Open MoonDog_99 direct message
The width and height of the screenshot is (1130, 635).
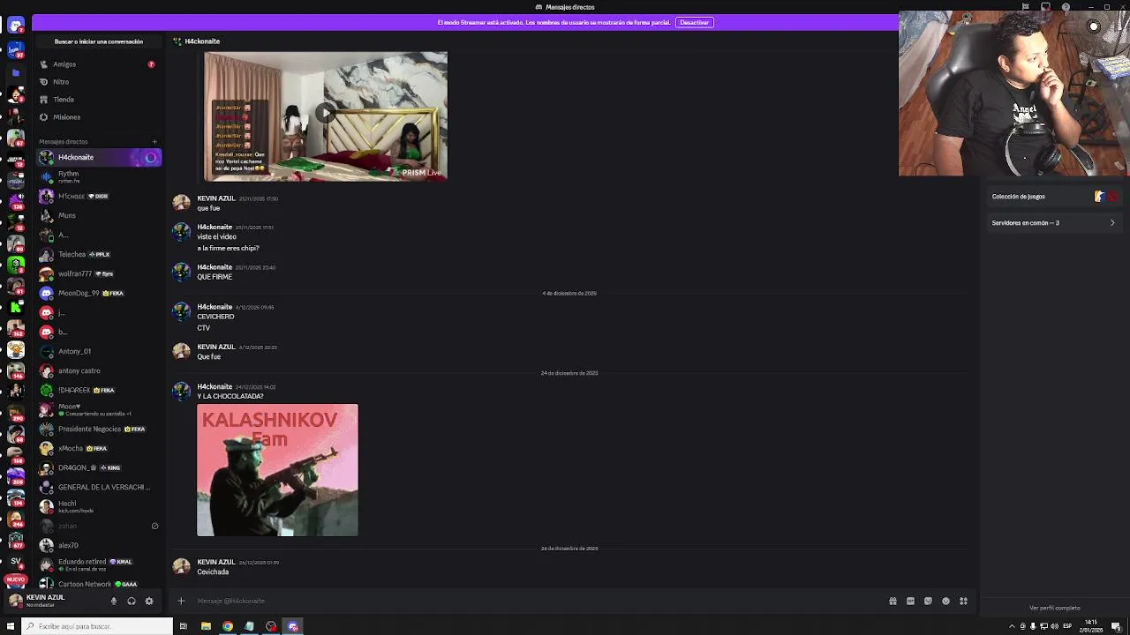coord(98,293)
